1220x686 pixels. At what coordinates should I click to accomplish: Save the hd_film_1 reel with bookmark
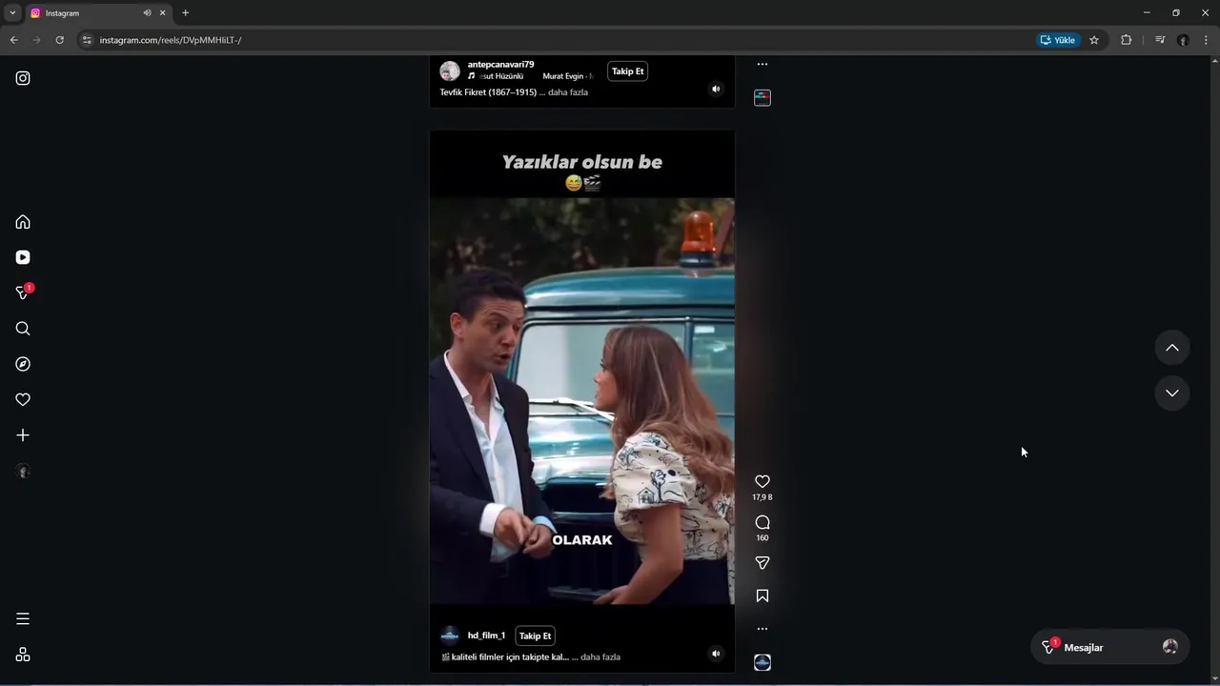click(x=762, y=595)
